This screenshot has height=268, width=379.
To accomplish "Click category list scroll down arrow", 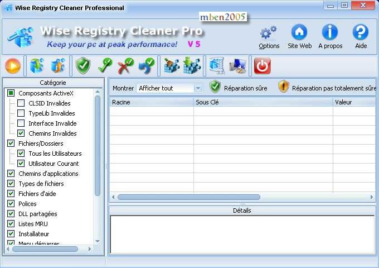I will [98, 241].
